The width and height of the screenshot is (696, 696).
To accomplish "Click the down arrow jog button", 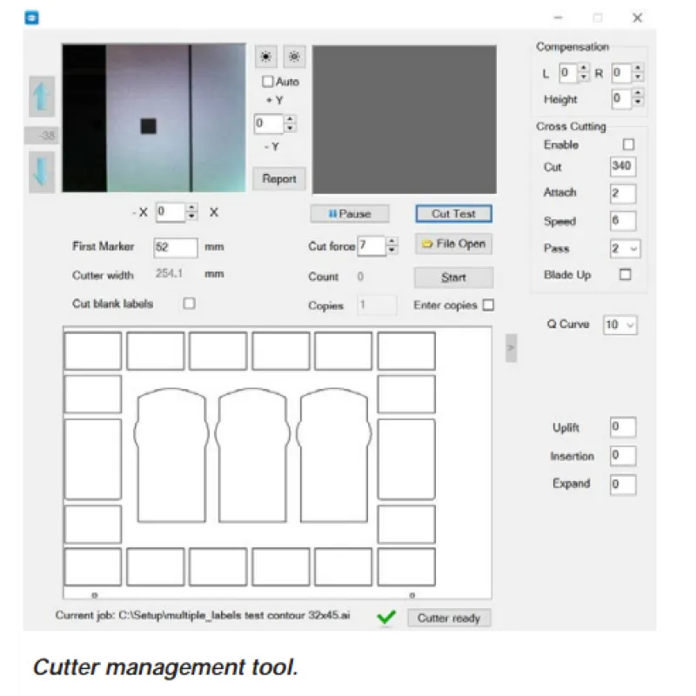I will coord(42,171).
